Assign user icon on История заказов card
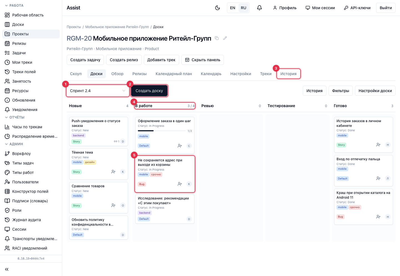400x276 pixels. pos(378,145)
